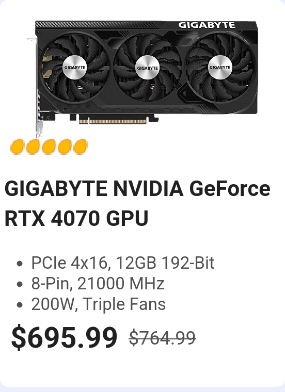Click the first orange rating dot

pyautogui.click(x=17, y=147)
